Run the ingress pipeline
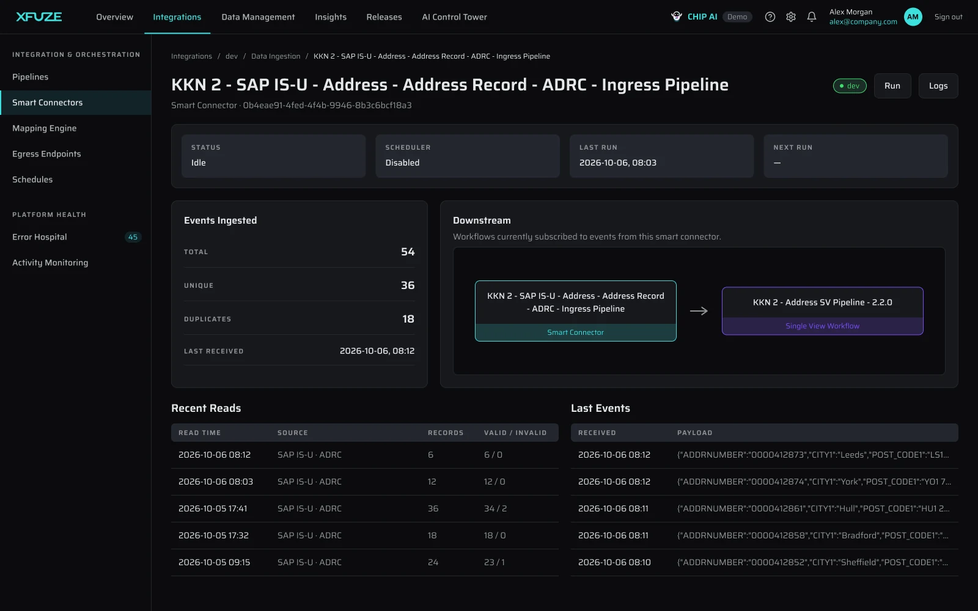The width and height of the screenshot is (978, 611). point(892,86)
